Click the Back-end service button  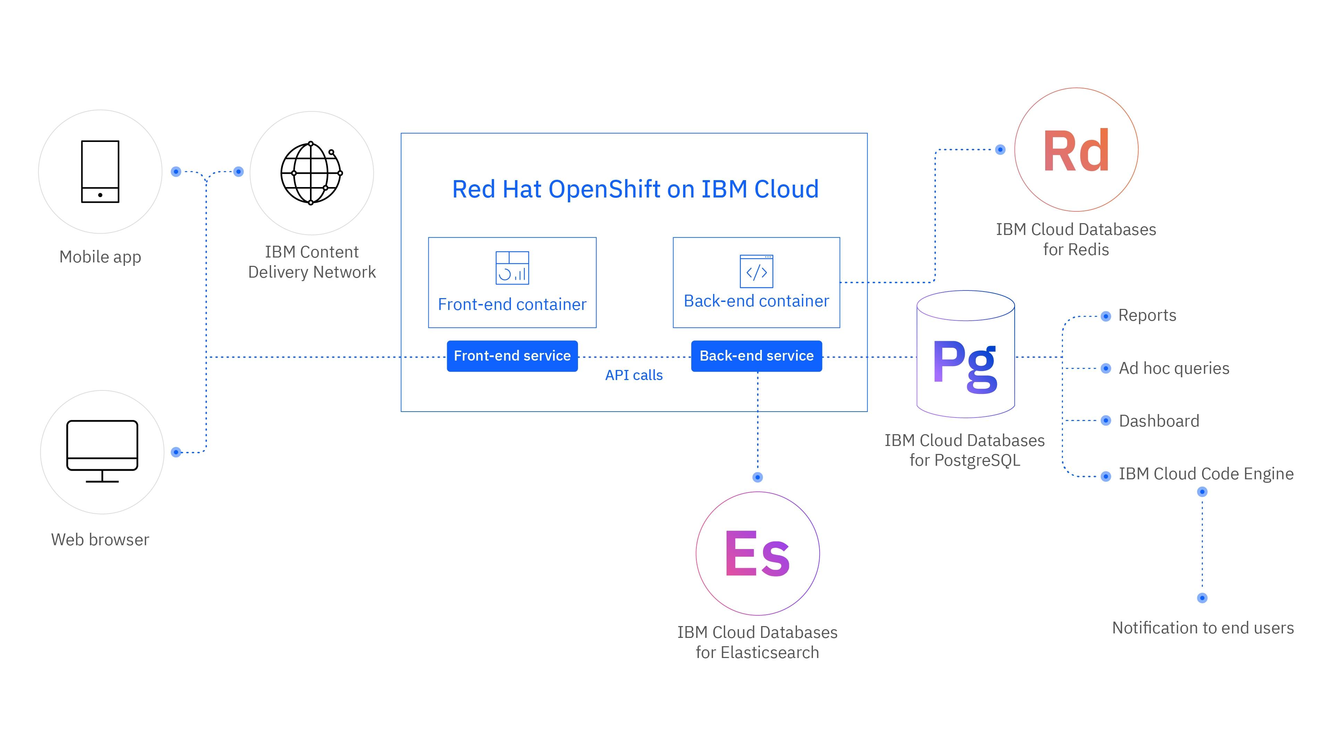(756, 356)
